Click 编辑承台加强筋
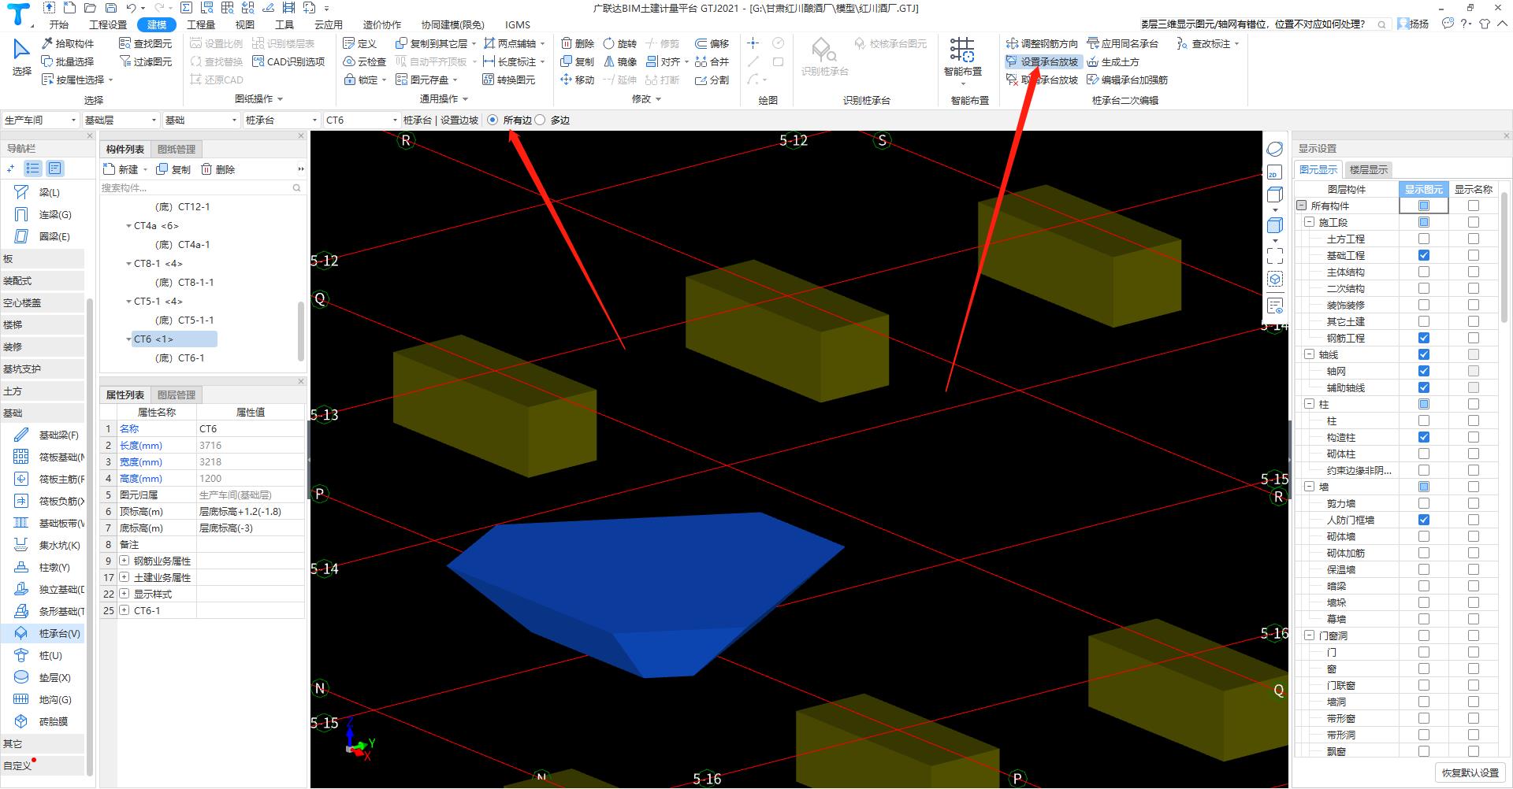Image resolution: width=1513 pixels, height=789 pixels. pos(1127,80)
